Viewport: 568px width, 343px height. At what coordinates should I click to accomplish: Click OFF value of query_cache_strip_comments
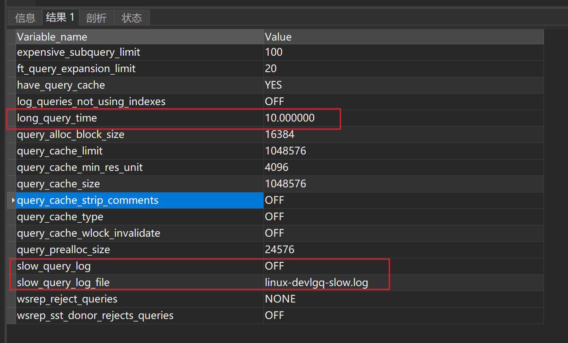(404, 200)
